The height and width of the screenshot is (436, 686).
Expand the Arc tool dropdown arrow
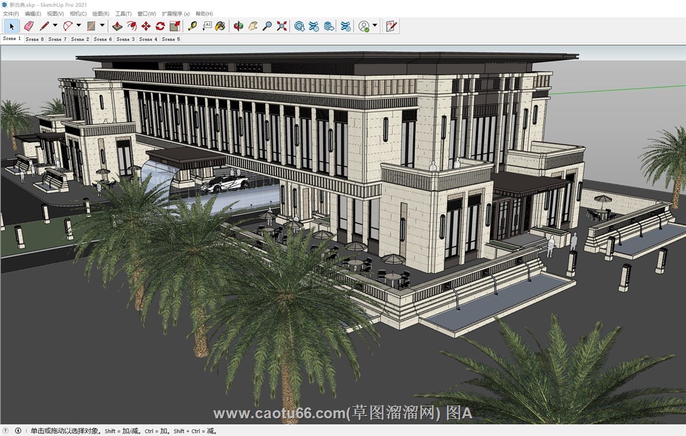point(79,26)
